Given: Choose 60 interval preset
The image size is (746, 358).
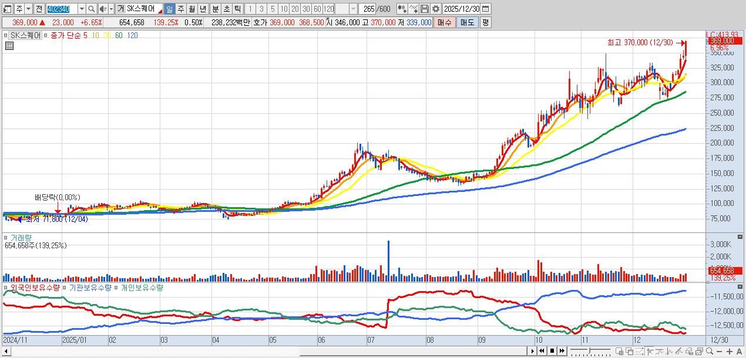Looking at the screenshot, I should pyautogui.click(x=317, y=9).
